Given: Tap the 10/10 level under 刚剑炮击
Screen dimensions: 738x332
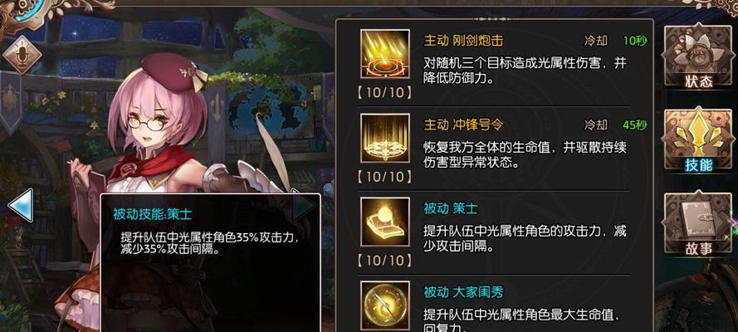Looking at the screenshot, I should pyautogui.click(x=384, y=93).
